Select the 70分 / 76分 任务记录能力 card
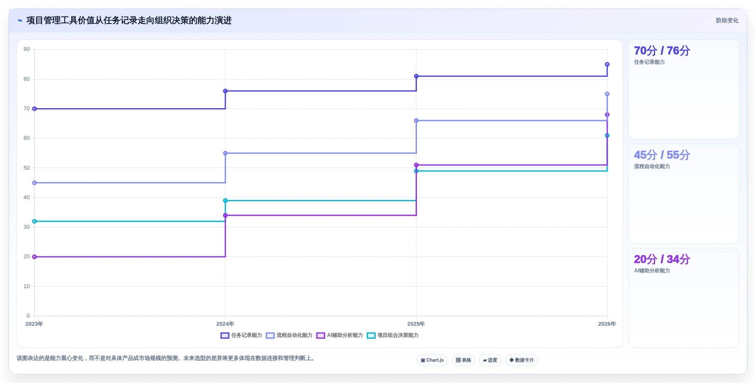The height and width of the screenshot is (383, 756). (x=684, y=89)
